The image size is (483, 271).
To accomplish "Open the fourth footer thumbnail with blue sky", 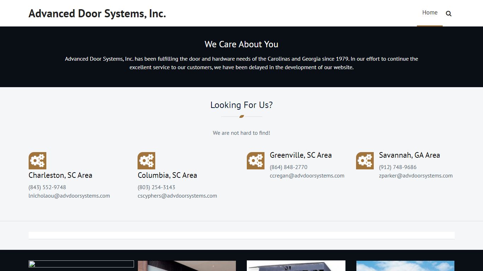I will 405,266.
